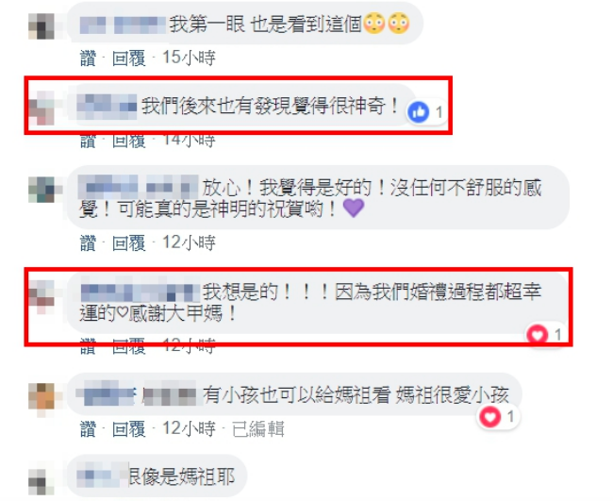Image resolution: width=613 pixels, height=501 pixels.
Task: Click 回覆 under the 放心 comment
Action: (x=129, y=242)
